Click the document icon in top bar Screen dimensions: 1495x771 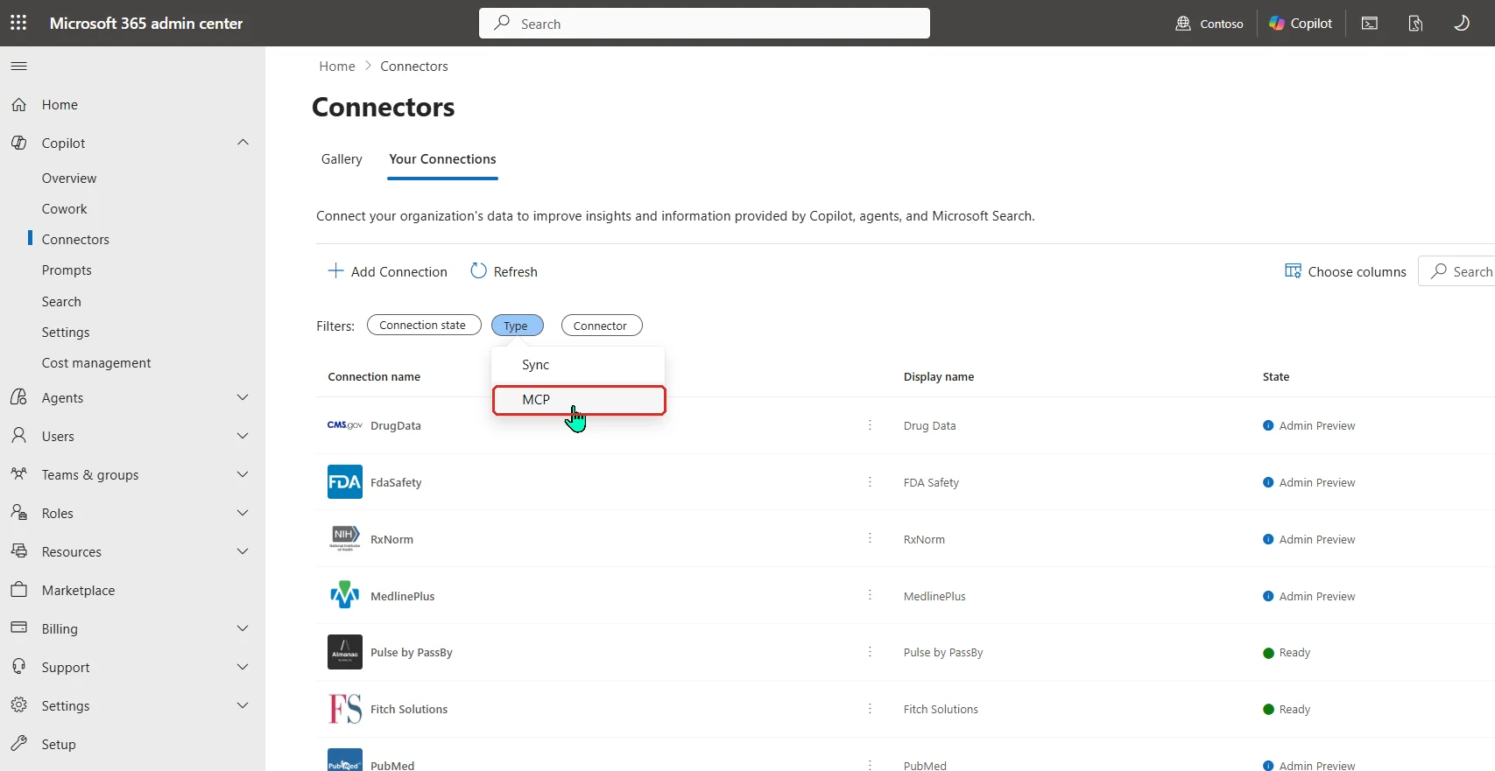coord(1415,24)
